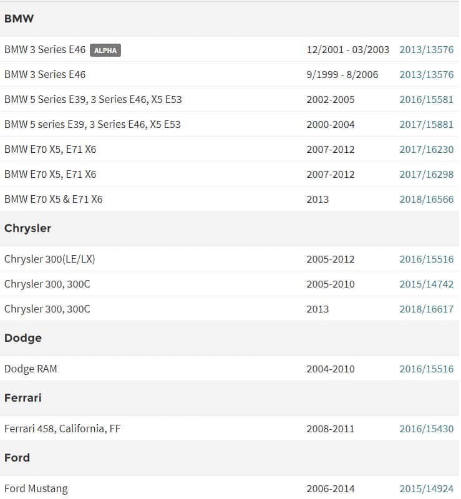Open the 2017/16298 report link
The image size is (461, 499).
[x=426, y=175]
